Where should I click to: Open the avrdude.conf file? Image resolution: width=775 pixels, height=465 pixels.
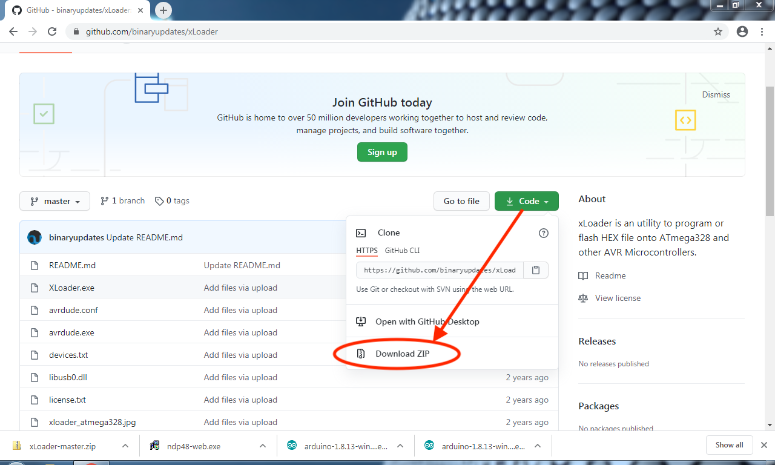pyautogui.click(x=73, y=310)
